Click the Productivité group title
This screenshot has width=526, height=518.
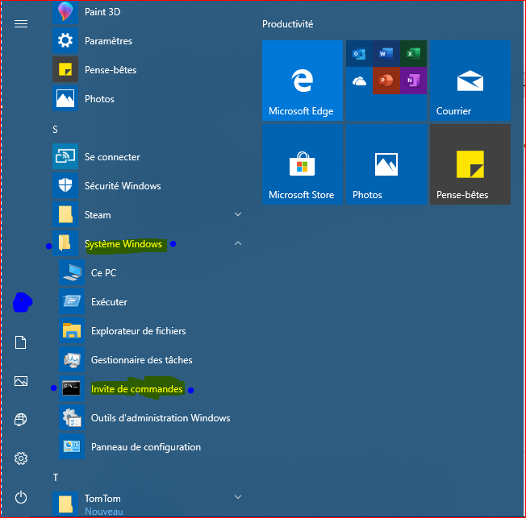click(287, 24)
